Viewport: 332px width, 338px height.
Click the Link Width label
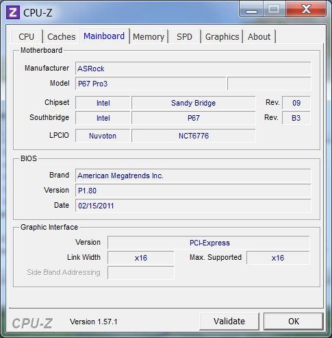[x=84, y=257]
